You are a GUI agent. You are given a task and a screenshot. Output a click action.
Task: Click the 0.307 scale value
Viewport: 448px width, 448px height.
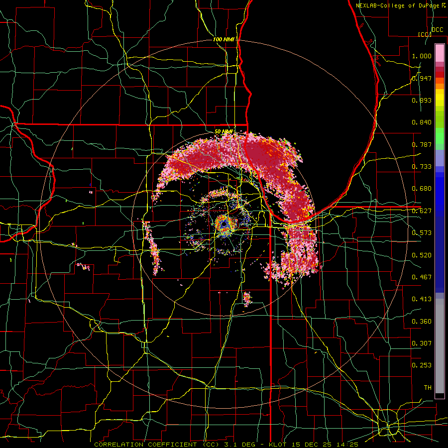tap(422, 343)
